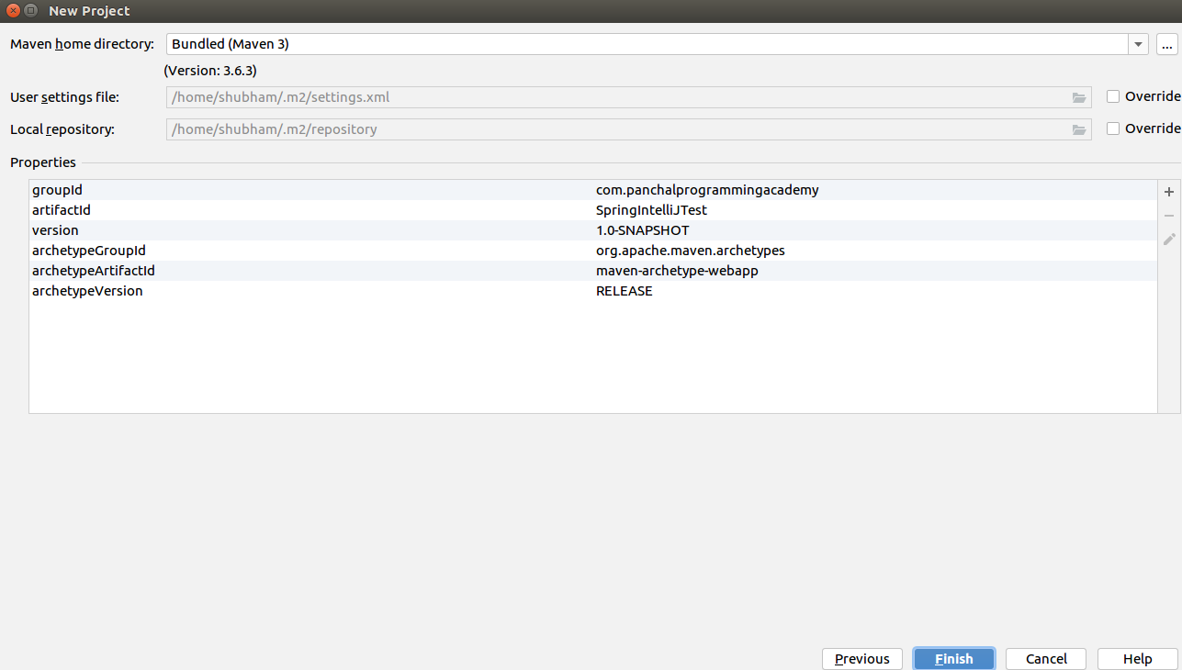Open Help for this dialog

click(1136, 658)
